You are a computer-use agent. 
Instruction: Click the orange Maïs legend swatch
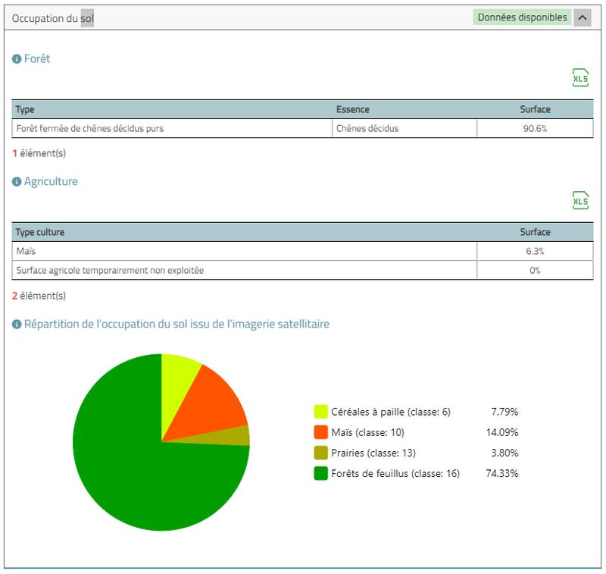[321, 432]
